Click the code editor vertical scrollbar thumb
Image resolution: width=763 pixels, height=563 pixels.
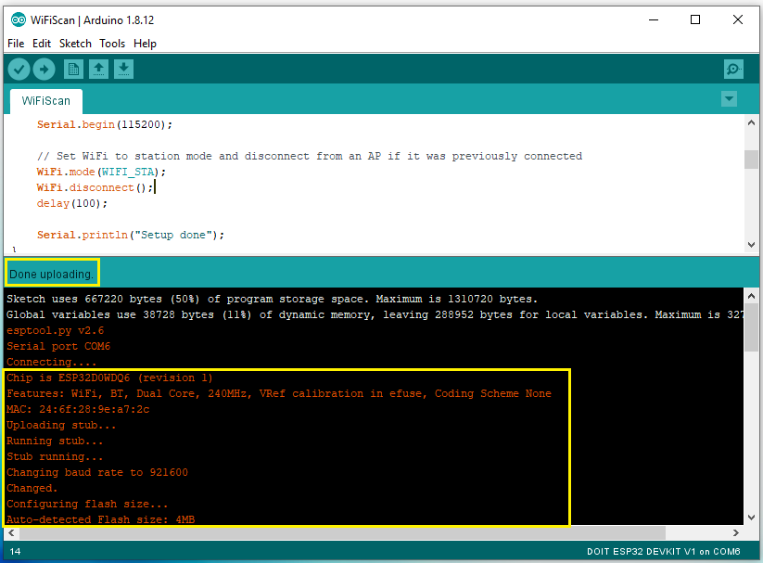tap(751, 160)
